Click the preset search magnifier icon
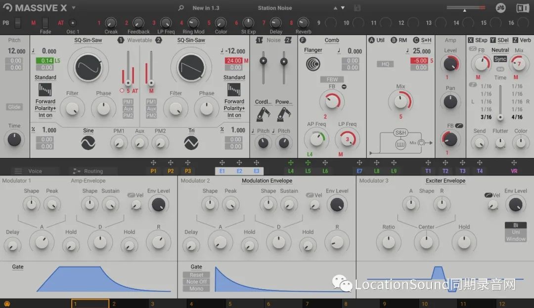 tap(181, 8)
